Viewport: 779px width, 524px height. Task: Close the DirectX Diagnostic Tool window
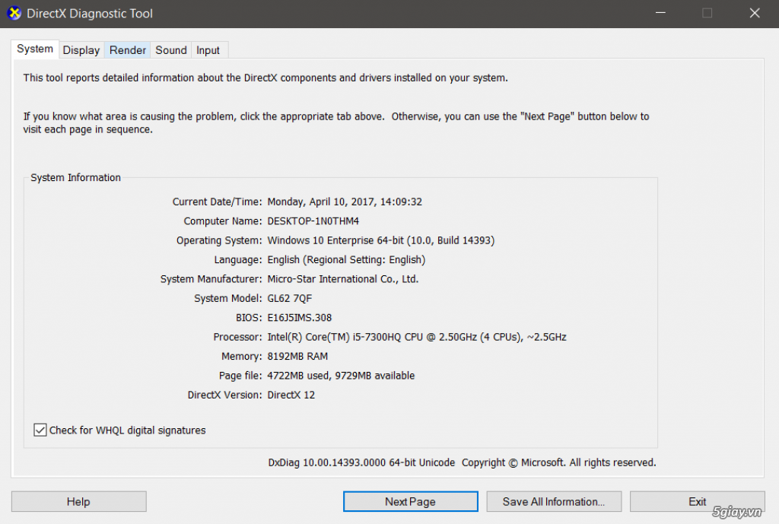pos(755,14)
